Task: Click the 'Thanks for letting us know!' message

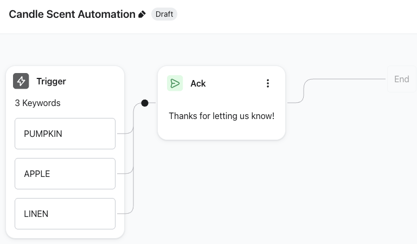Action: click(221, 116)
